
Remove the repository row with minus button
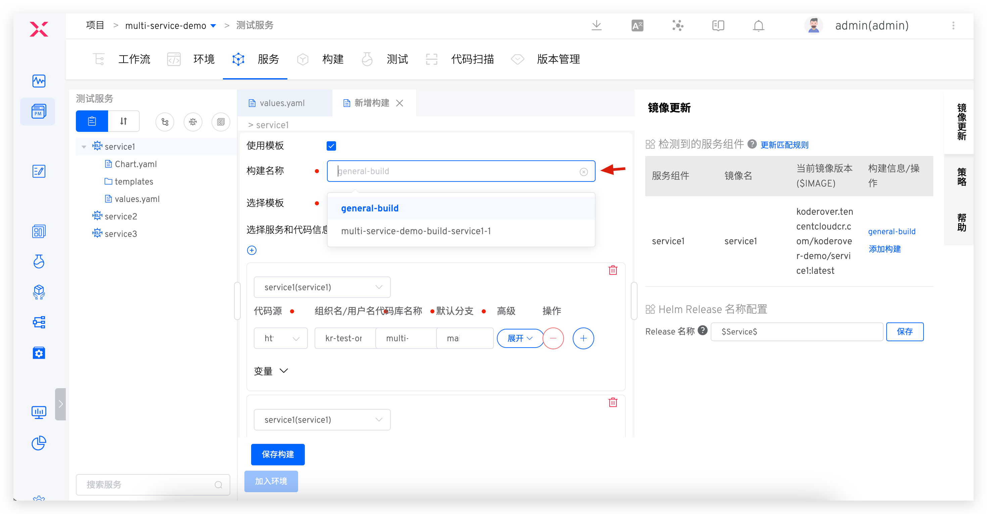[553, 338]
